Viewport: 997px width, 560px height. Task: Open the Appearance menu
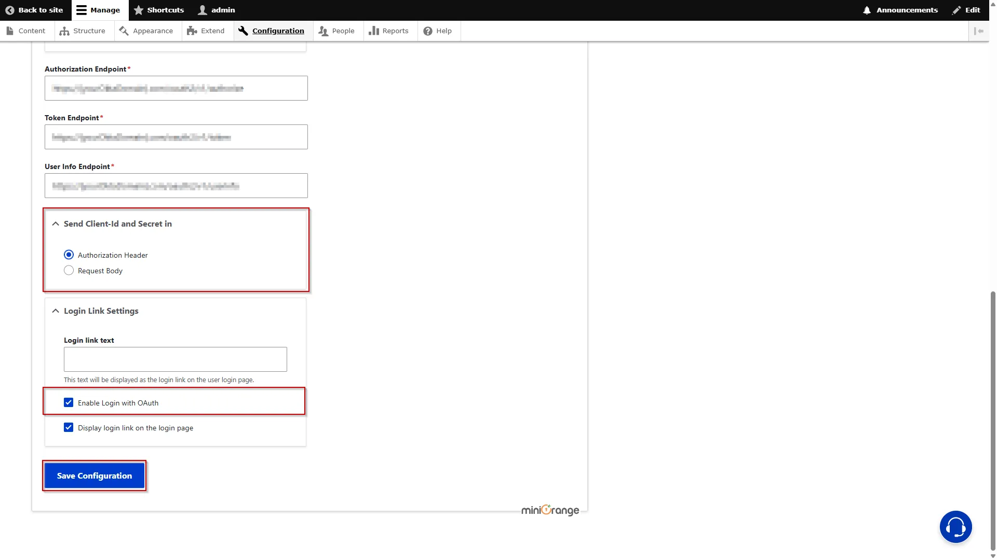[146, 31]
